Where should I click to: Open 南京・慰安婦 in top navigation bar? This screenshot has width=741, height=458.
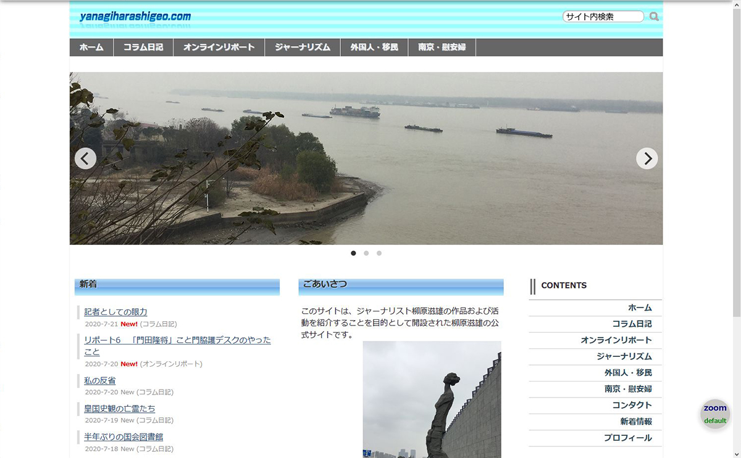coord(442,47)
